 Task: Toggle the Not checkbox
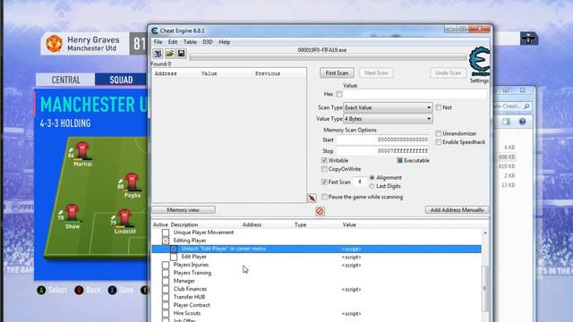click(439, 107)
